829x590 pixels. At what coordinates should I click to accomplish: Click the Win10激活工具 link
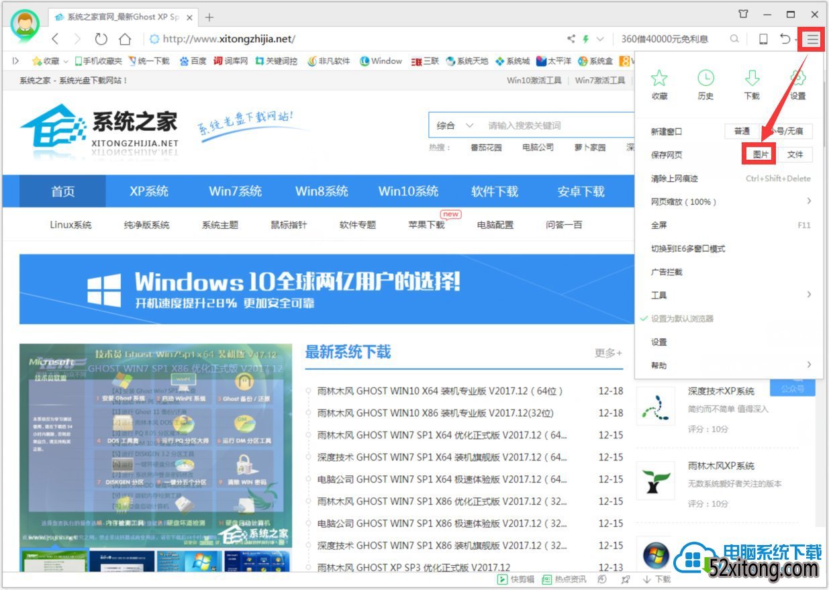[x=534, y=81]
